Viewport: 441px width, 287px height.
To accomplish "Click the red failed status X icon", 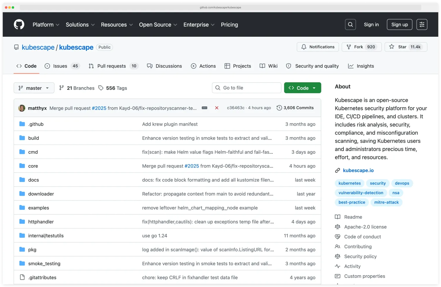I will pyautogui.click(x=217, y=108).
